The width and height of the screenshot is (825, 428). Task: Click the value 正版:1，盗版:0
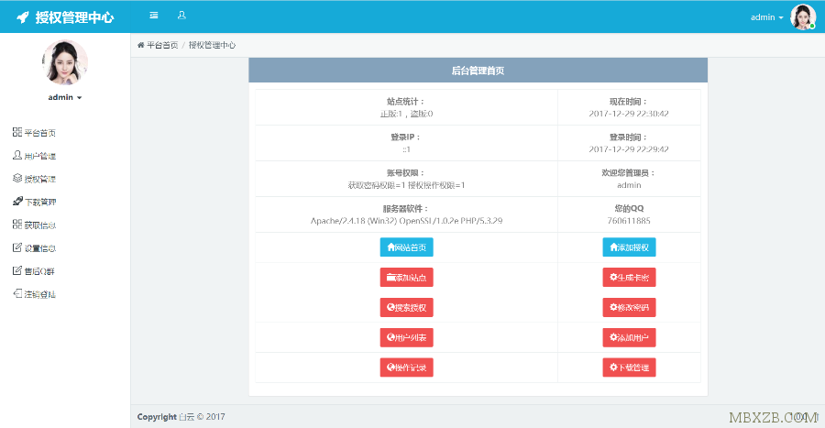coord(406,114)
